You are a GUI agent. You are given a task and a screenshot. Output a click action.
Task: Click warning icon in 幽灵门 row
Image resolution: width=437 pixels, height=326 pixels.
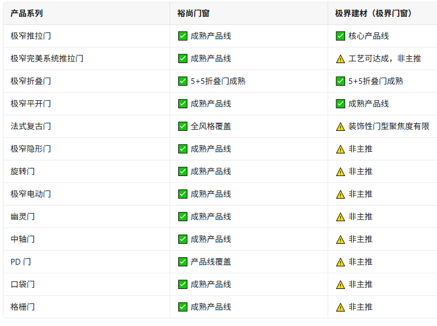340,217
